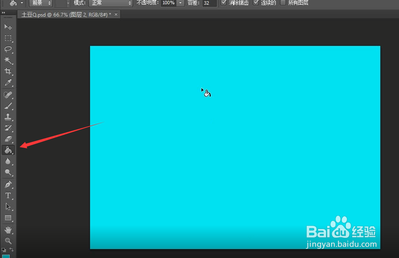
Task: Toggle the 连续的 contiguous checkbox
Action: pyautogui.click(x=256, y=3)
